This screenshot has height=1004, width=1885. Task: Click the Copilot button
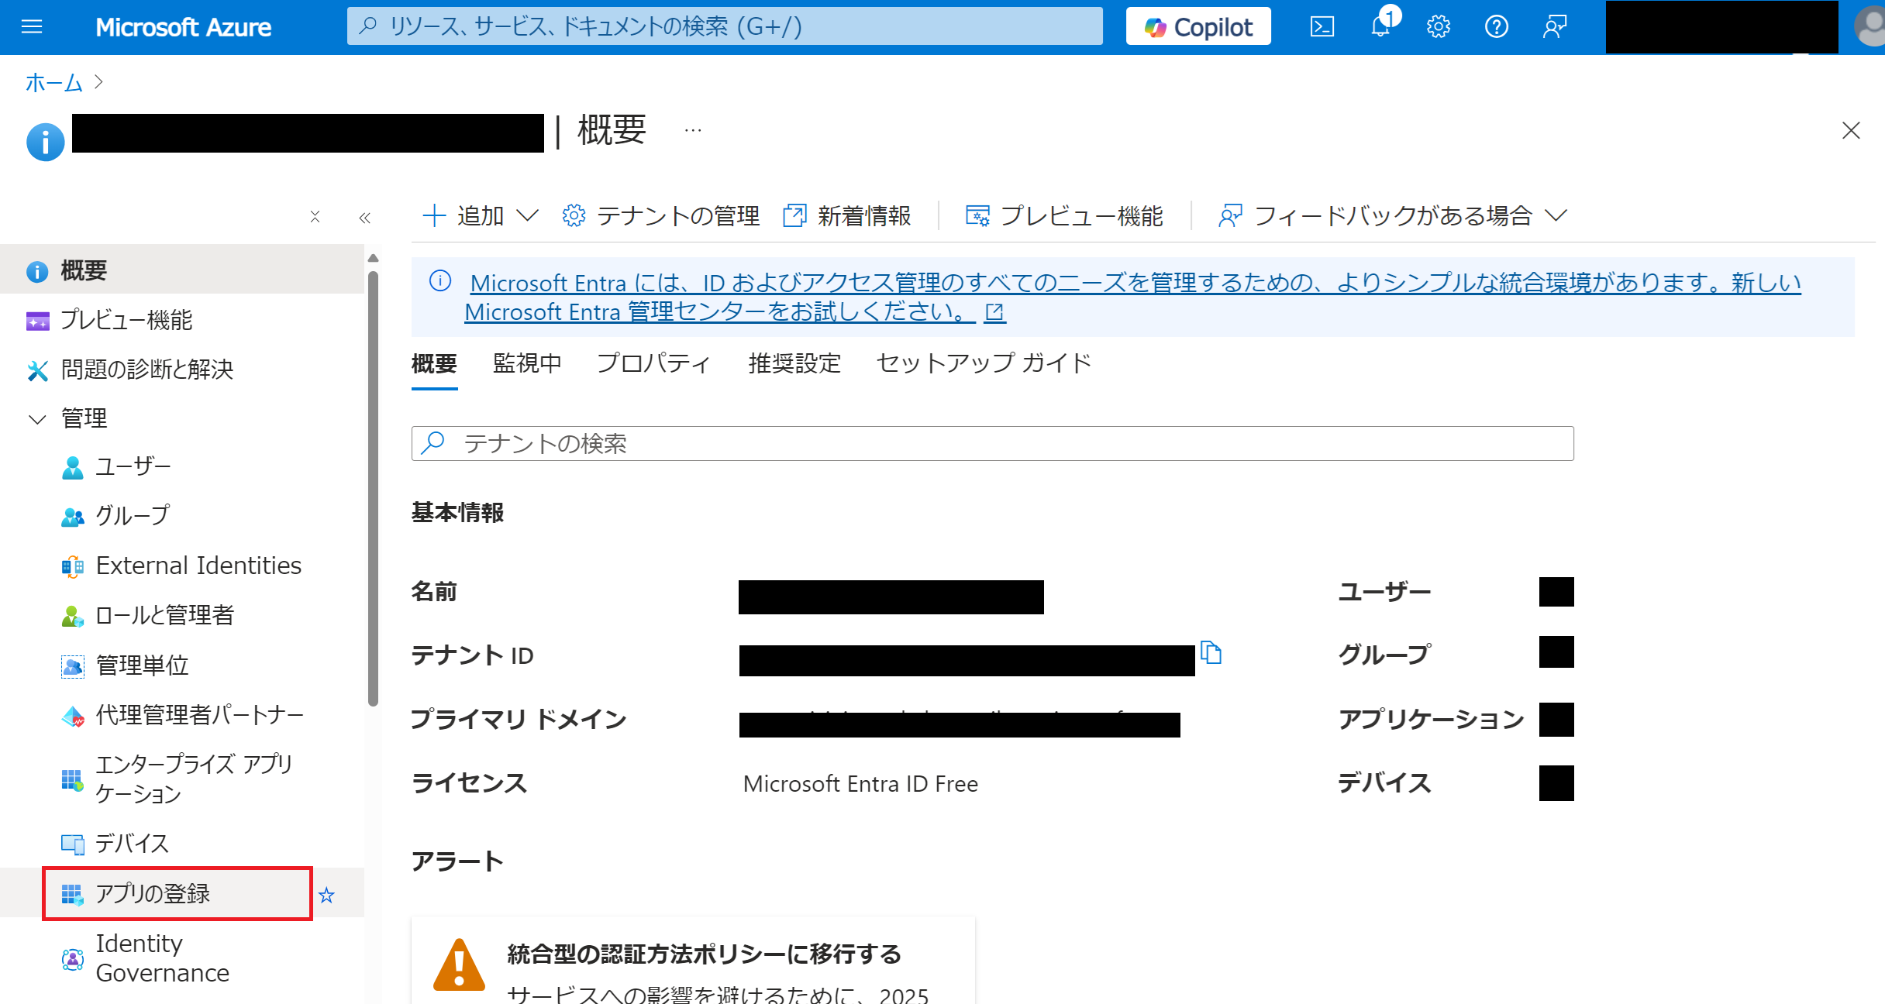[1198, 27]
